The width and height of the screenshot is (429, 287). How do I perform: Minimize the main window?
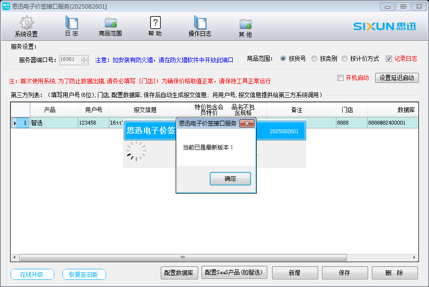[x=387, y=7]
